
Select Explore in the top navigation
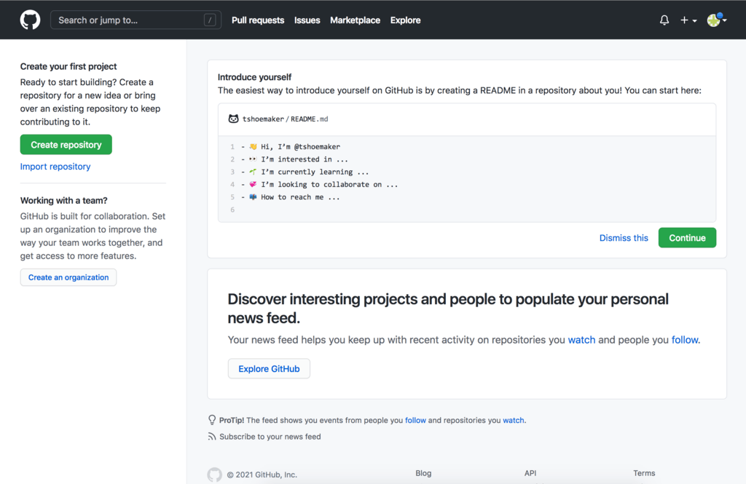tap(405, 20)
